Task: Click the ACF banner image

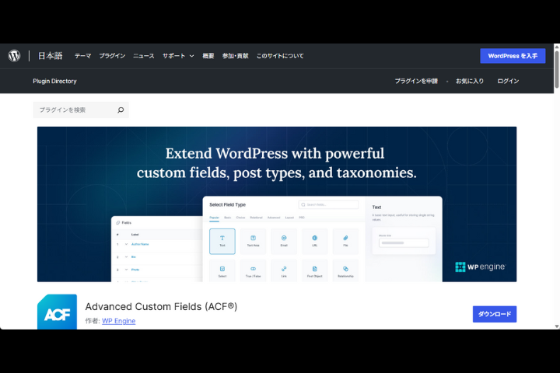Action: pos(277,204)
